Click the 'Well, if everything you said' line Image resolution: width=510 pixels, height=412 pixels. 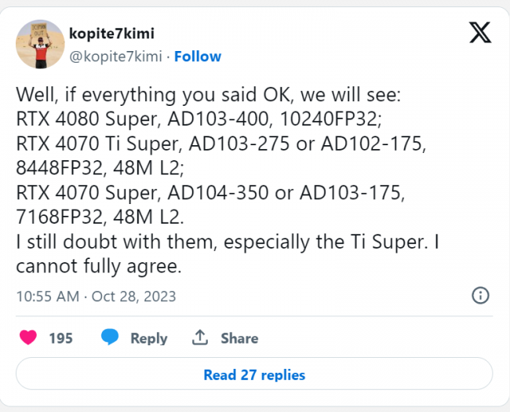coord(208,95)
